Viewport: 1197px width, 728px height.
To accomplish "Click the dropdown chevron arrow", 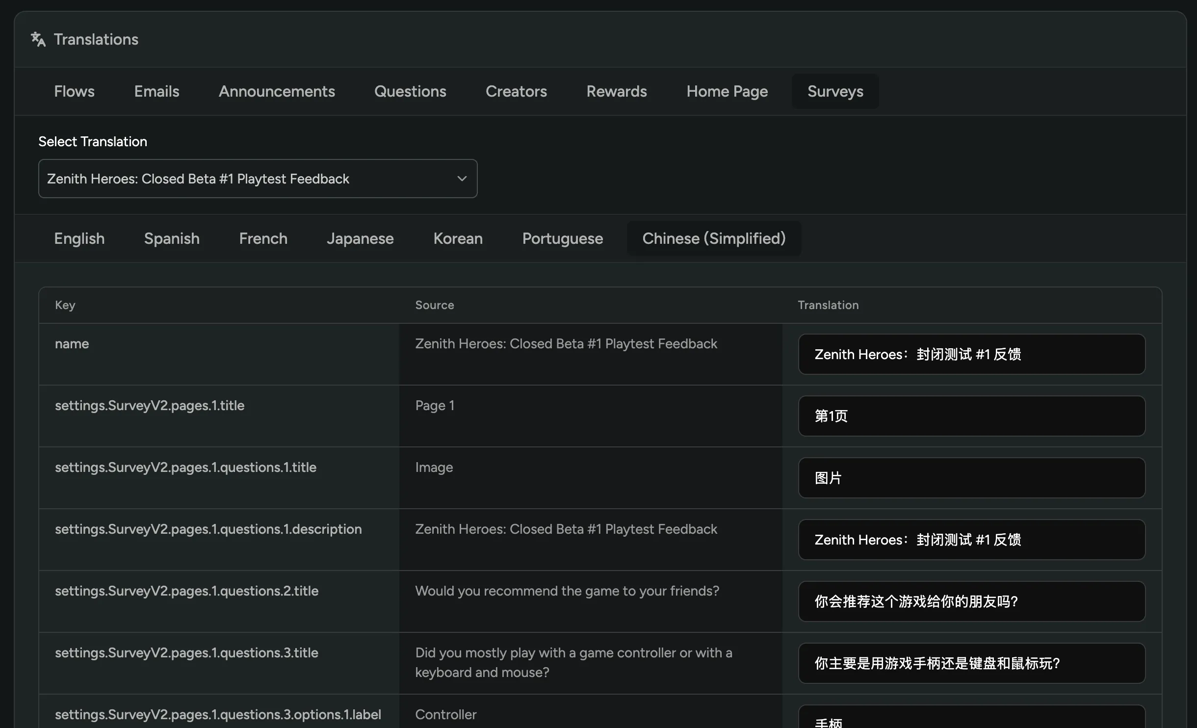I will [x=462, y=179].
